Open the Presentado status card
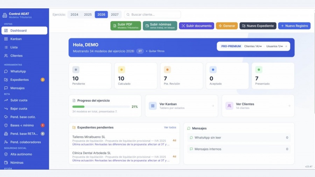This screenshot has height=177, width=315. pyautogui.click(x=273, y=76)
